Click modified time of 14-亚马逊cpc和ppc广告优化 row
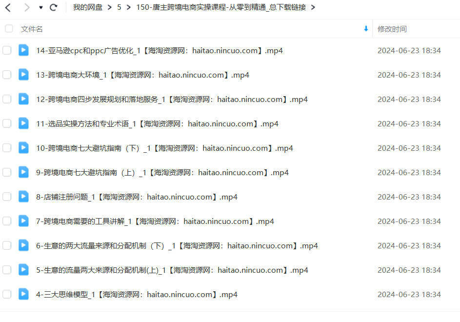 point(409,50)
